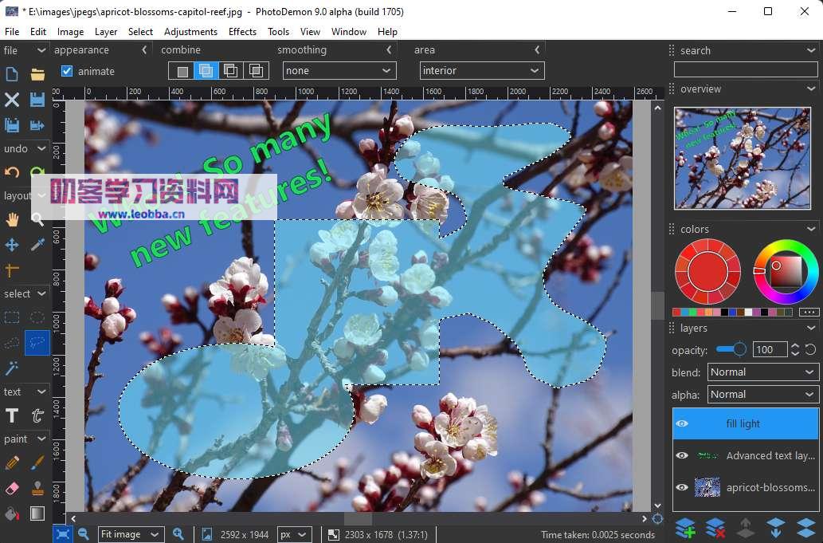Open the smoothing dropdown set to none

click(339, 70)
